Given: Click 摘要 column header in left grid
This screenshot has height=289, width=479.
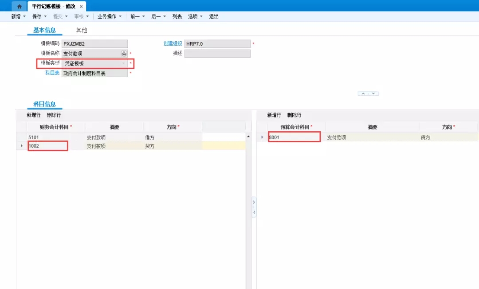Looking at the screenshot, I should (x=114, y=127).
